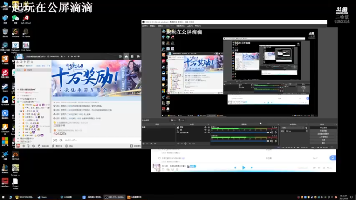Open OBS scene transition type dropdown

[292, 128]
